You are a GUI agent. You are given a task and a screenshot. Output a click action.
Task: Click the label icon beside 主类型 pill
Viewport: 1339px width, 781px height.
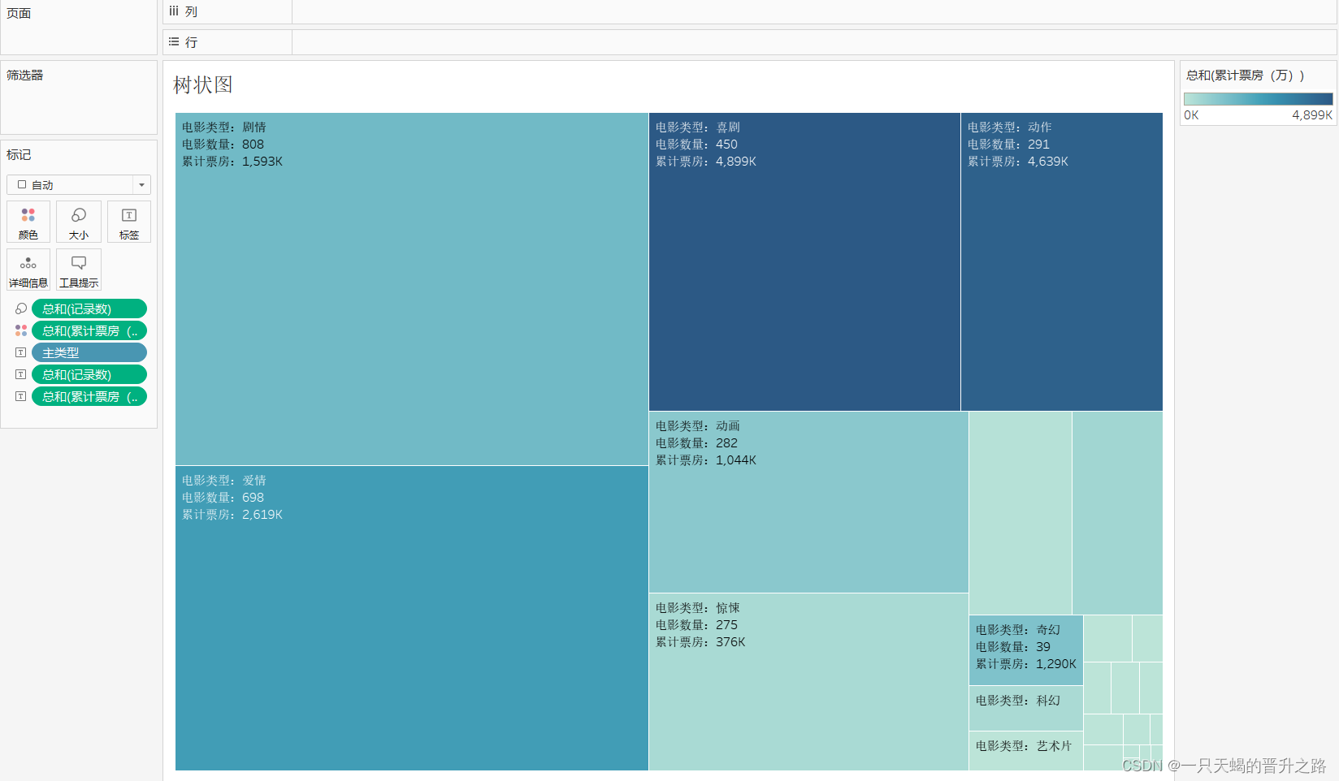coord(21,352)
